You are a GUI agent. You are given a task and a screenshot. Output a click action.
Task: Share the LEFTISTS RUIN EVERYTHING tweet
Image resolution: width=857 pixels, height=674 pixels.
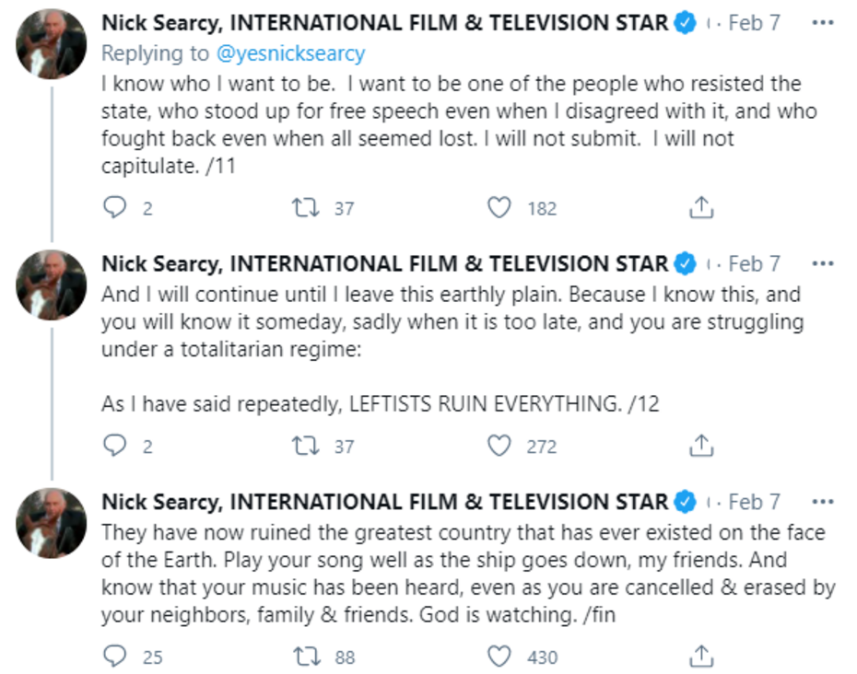pos(701,447)
